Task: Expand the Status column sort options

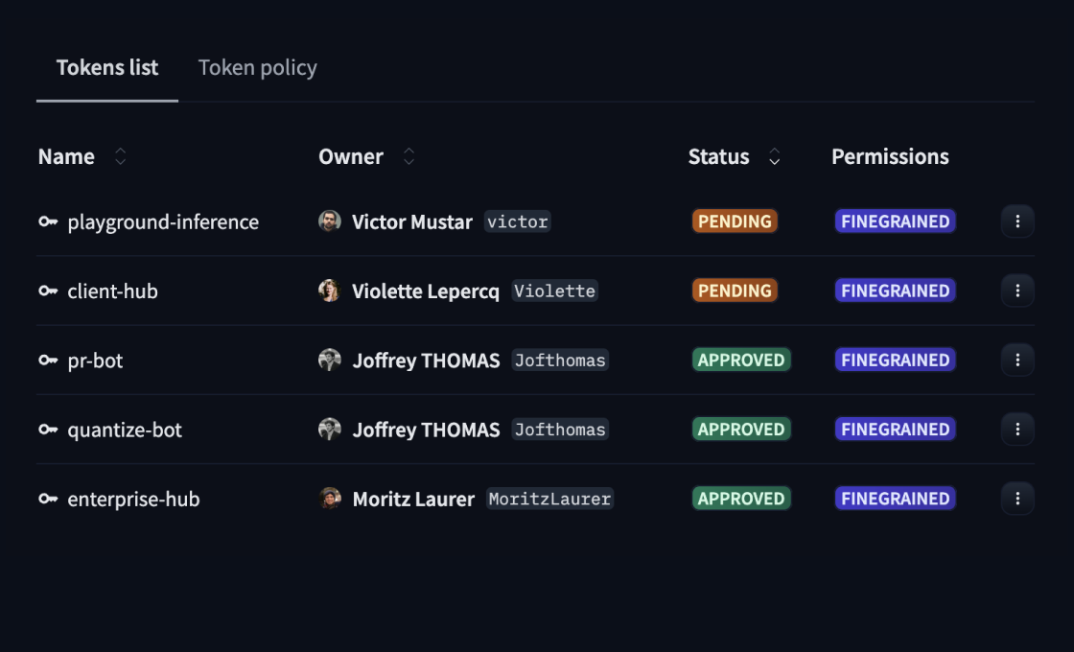Action: click(x=774, y=156)
